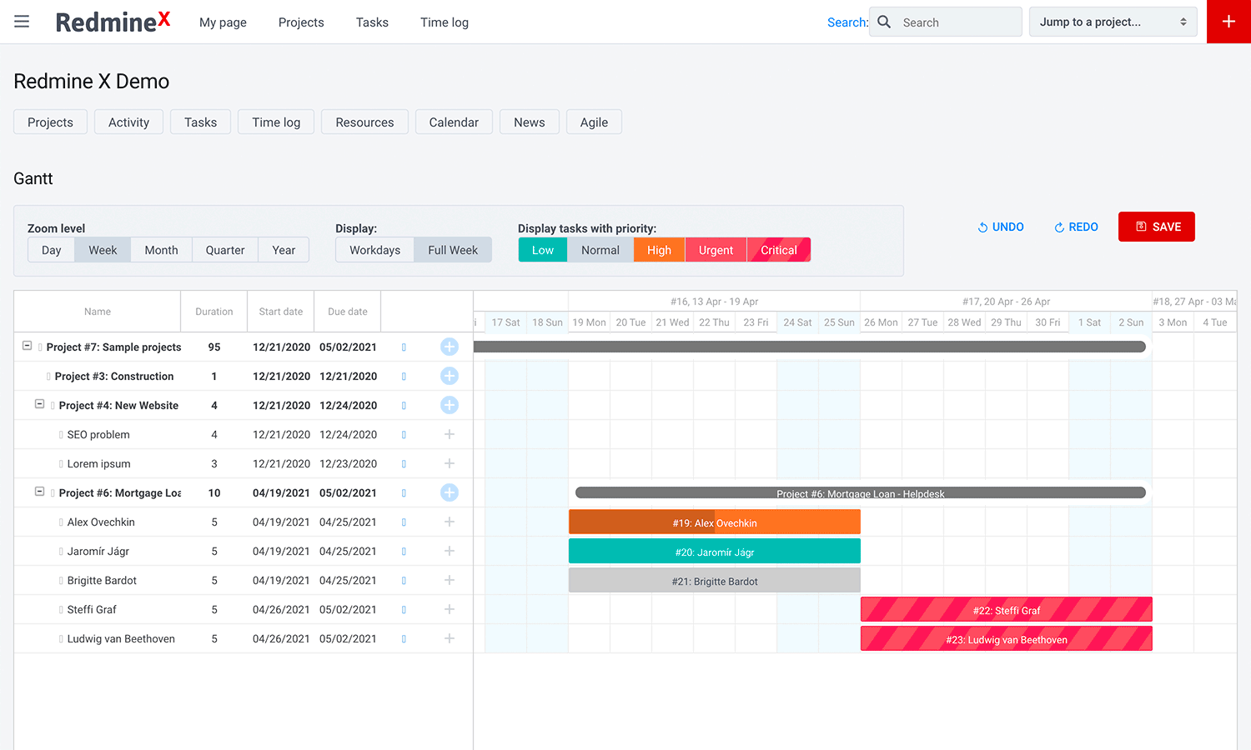
Task: Toggle Low priority teal filter
Action: pos(543,250)
